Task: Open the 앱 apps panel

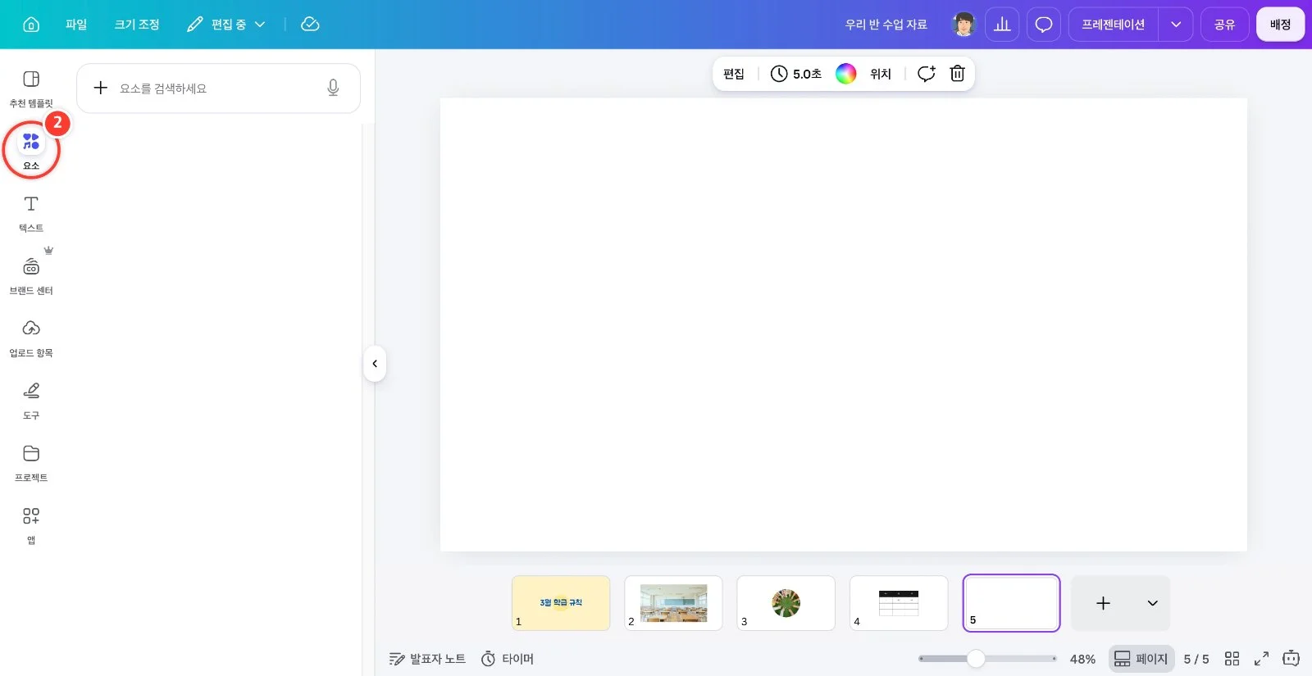Action: [31, 525]
